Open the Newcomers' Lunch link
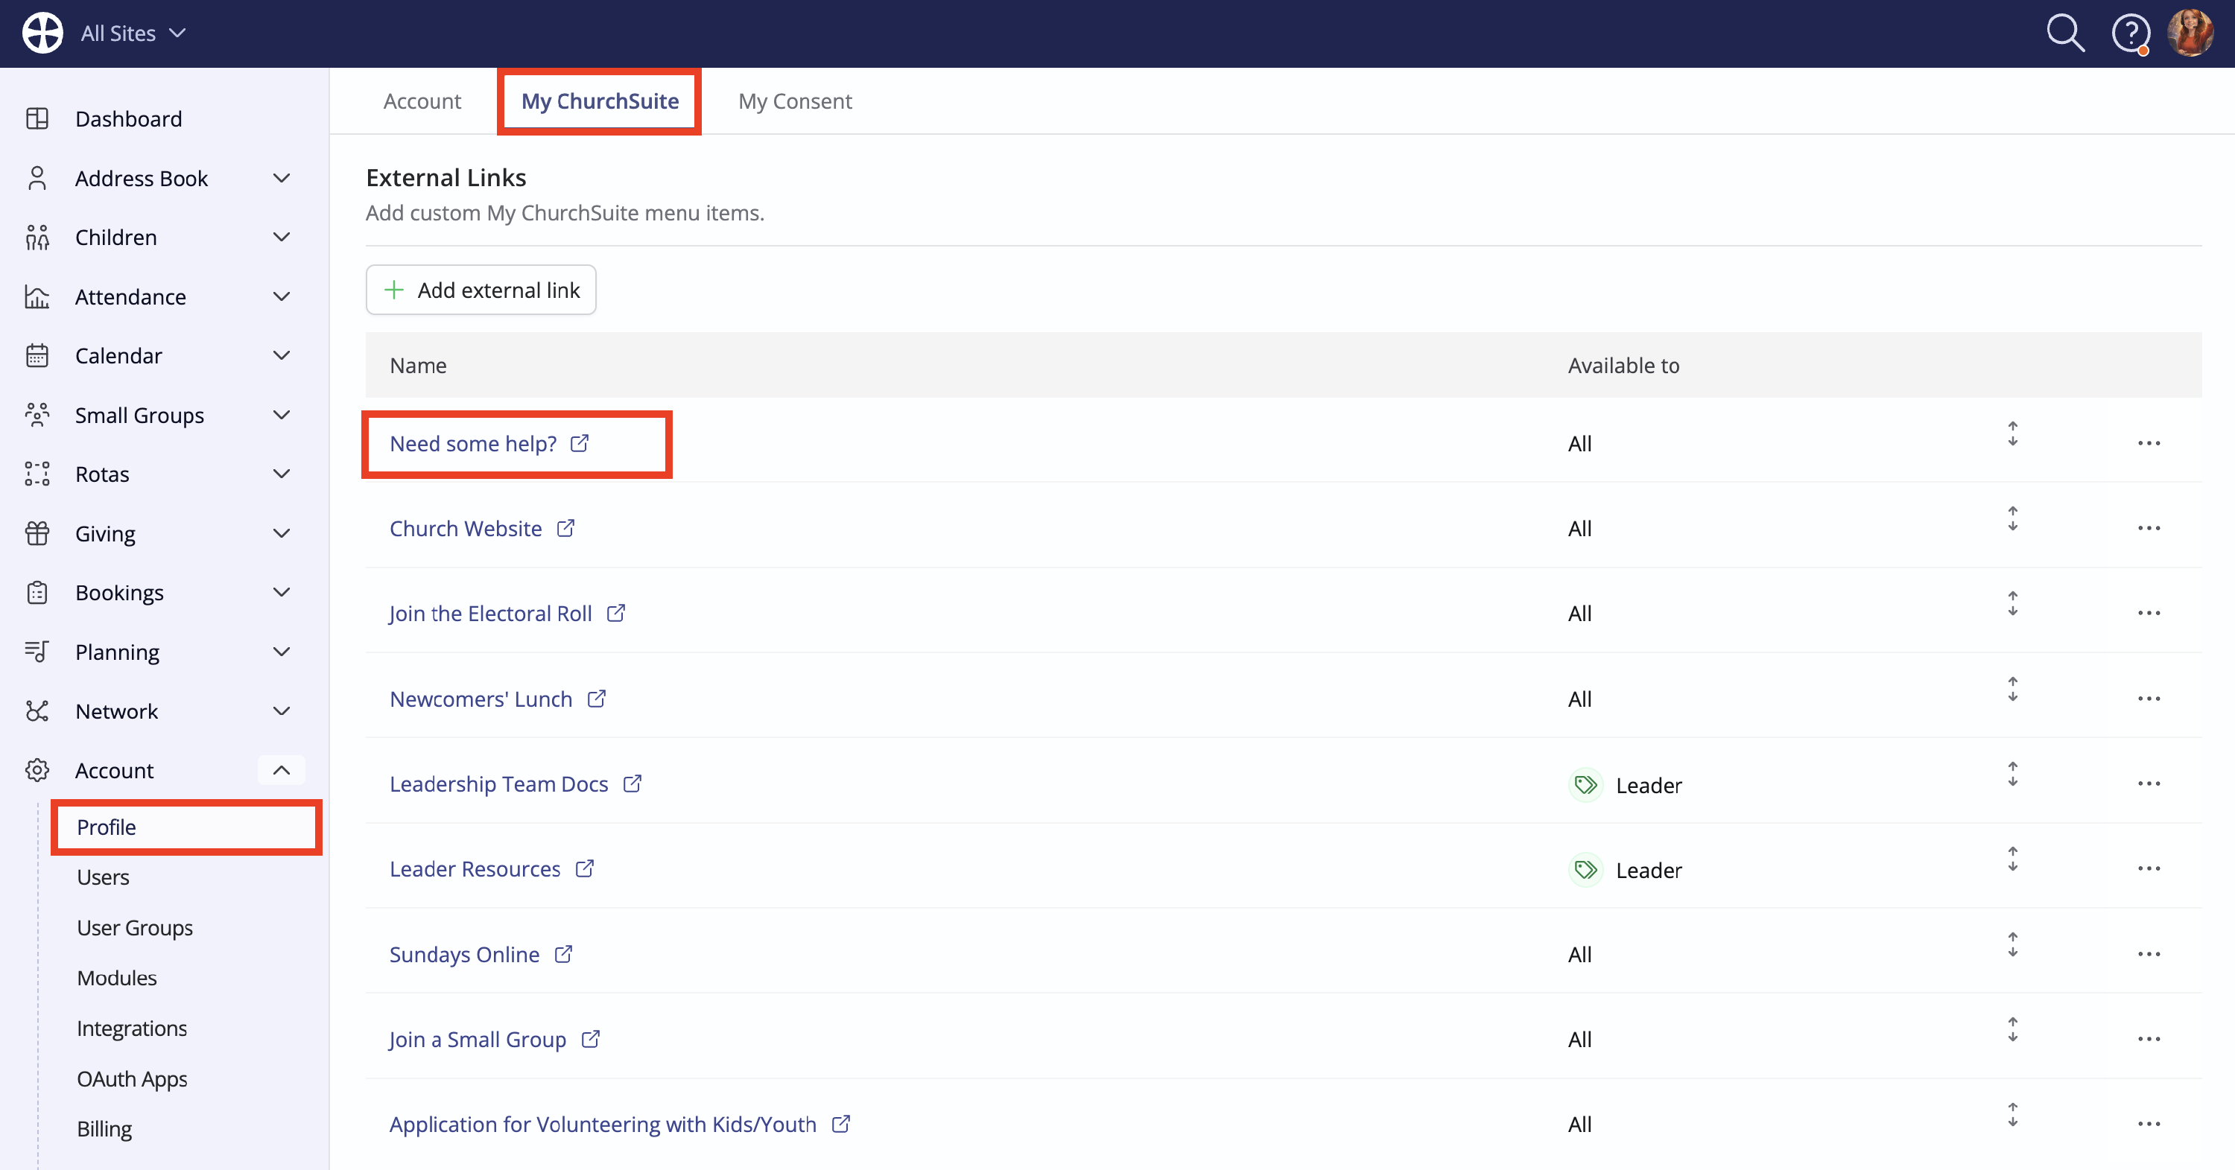This screenshot has width=2235, height=1170. 498,699
